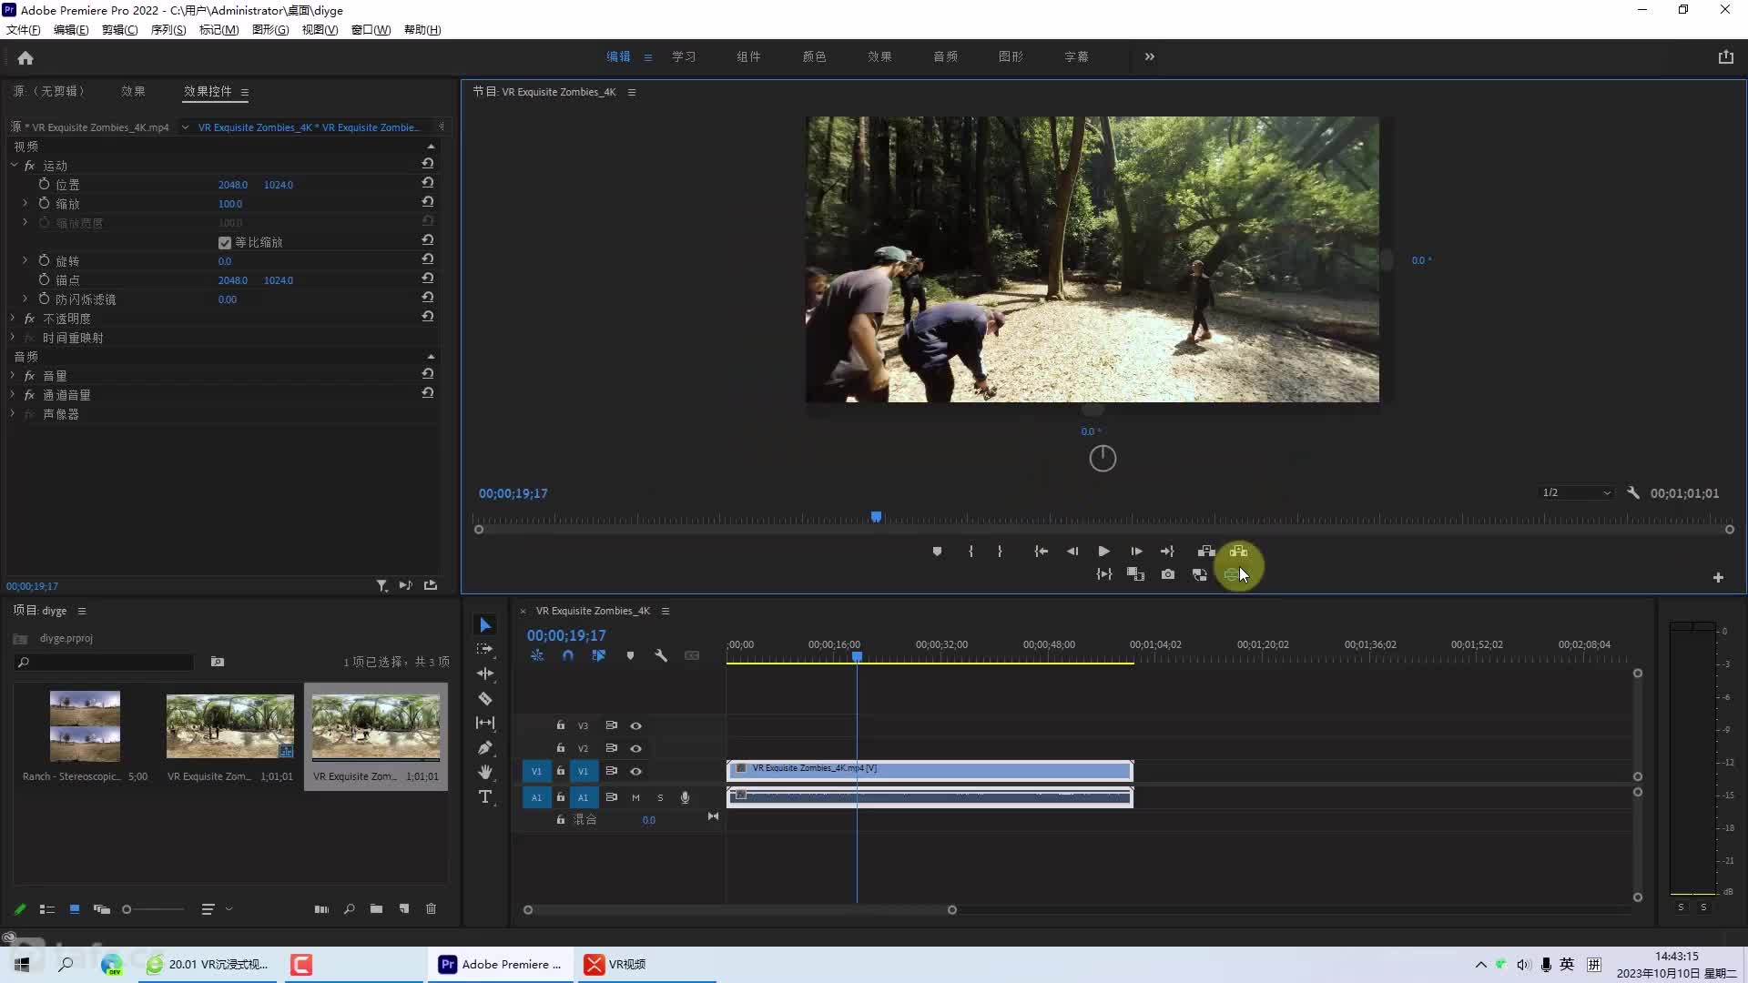
Task: Export frame with camera icon
Action: (x=1168, y=574)
